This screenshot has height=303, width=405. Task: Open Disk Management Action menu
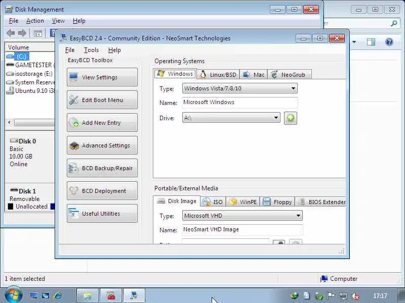coord(35,21)
